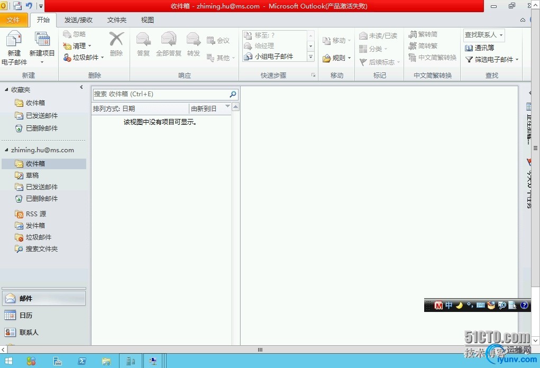Click the Unread/Read (未读/已读) icon
This screenshot has width=540, height=368.
coord(363,36)
